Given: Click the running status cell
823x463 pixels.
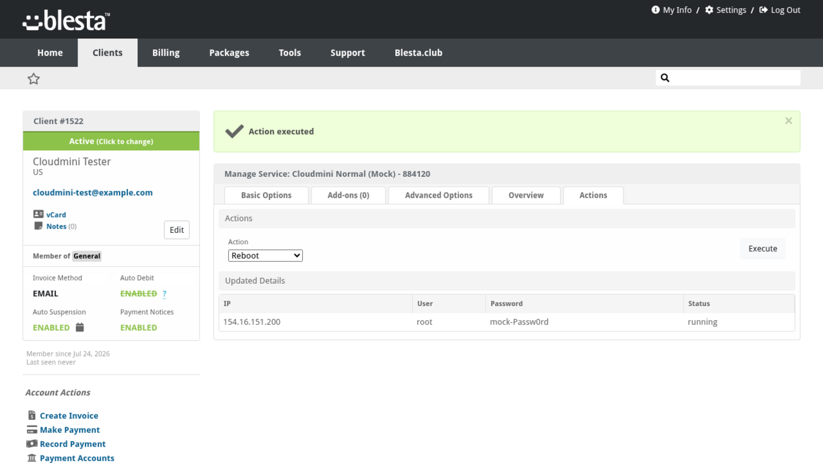Looking at the screenshot, I should coord(702,322).
